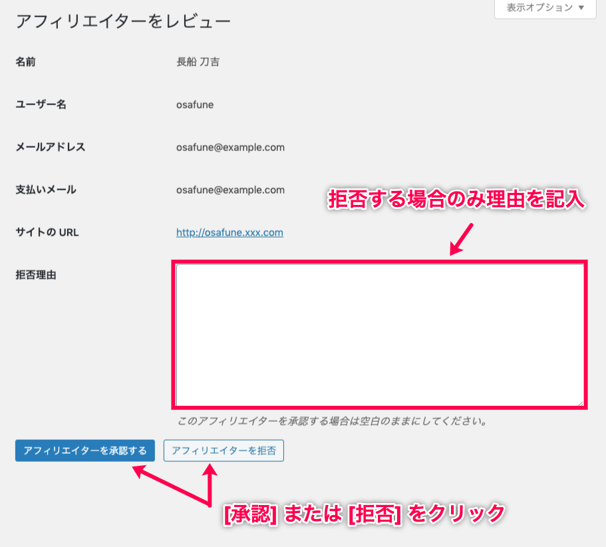Image resolution: width=606 pixels, height=547 pixels.
Task: Click the ユーザー名 field label
Action: [x=41, y=104]
